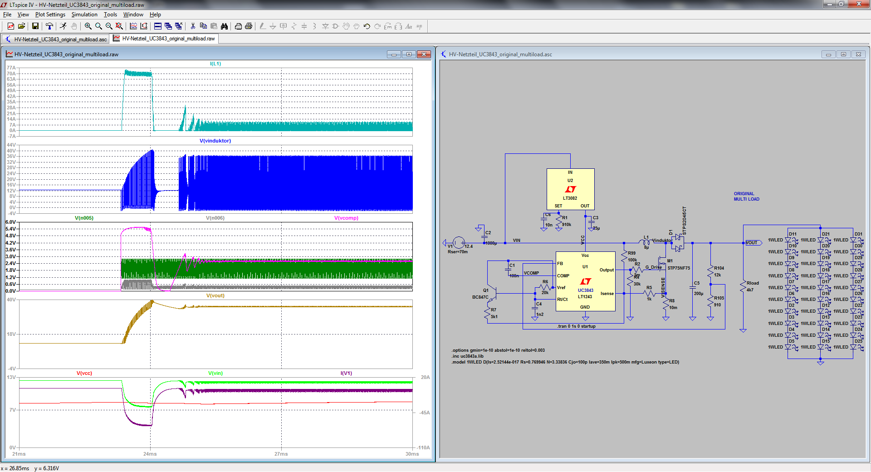Click the V(vin) trace label
This screenshot has height=472, width=871.
pos(215,373)
